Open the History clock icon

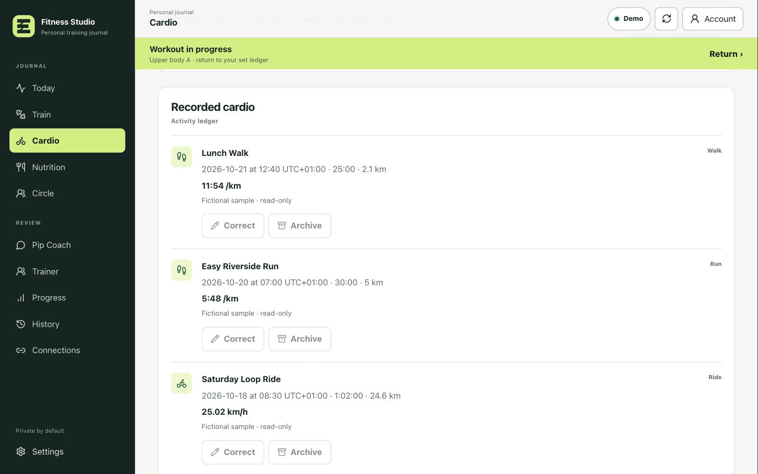coord(21,324)
